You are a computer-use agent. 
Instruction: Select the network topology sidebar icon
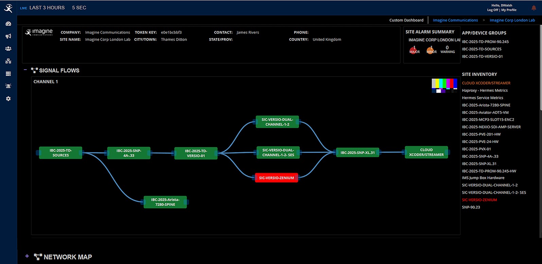click(x=8, y=61)
